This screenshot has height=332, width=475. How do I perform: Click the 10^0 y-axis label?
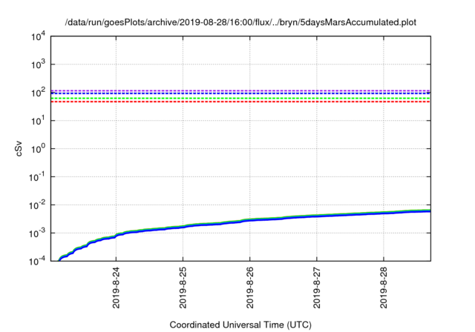point(39,148)
